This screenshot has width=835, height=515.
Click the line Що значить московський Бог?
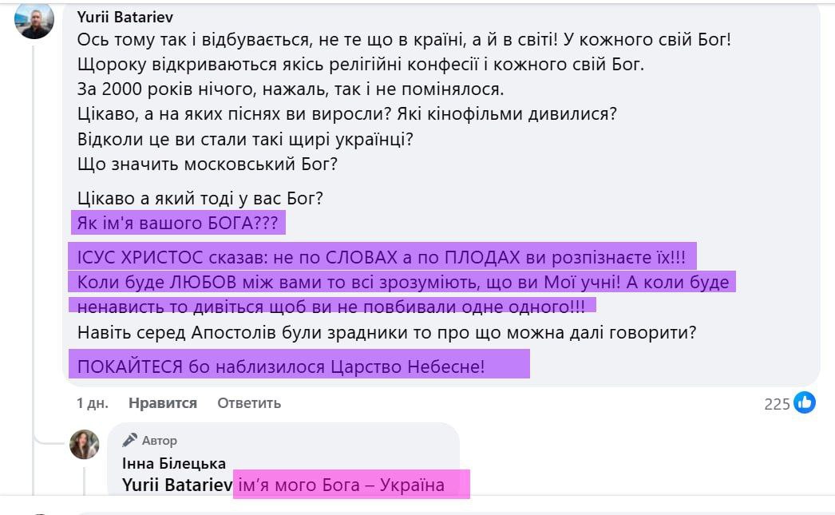(x=208, y=166)
